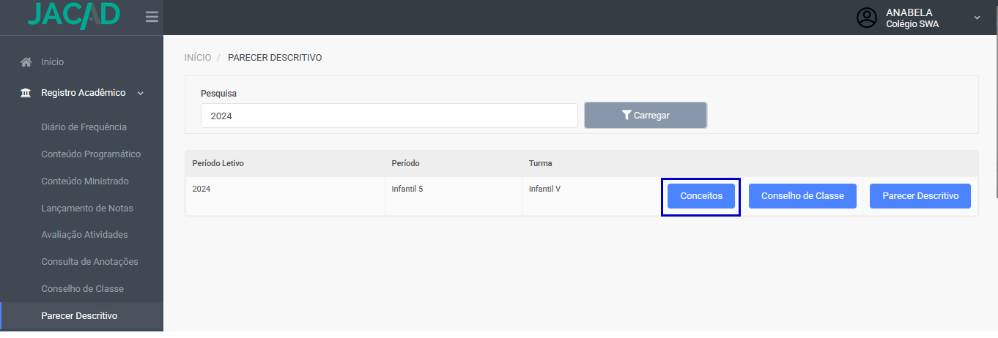Focus the Pesquisa input field
Image resolution: width=998 pixels, height=338 pixels.
click(389, 116)
